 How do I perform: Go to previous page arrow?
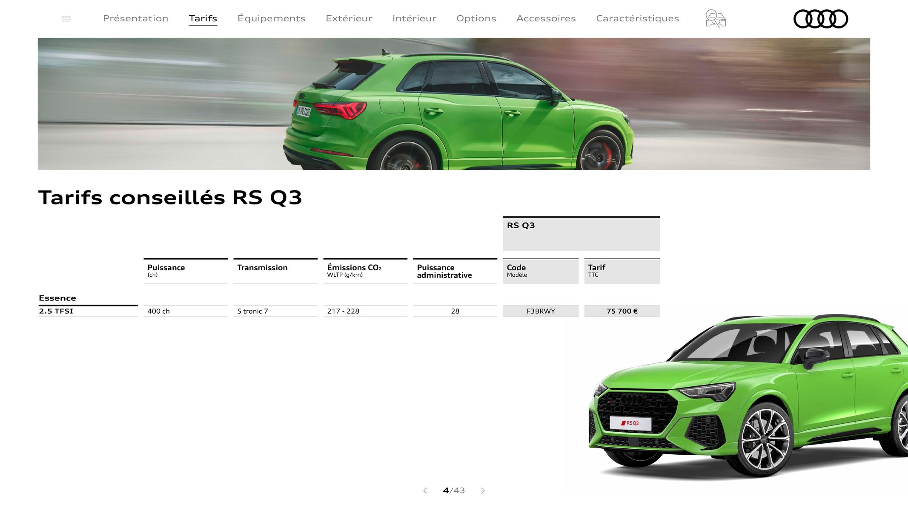pos(425,490)
